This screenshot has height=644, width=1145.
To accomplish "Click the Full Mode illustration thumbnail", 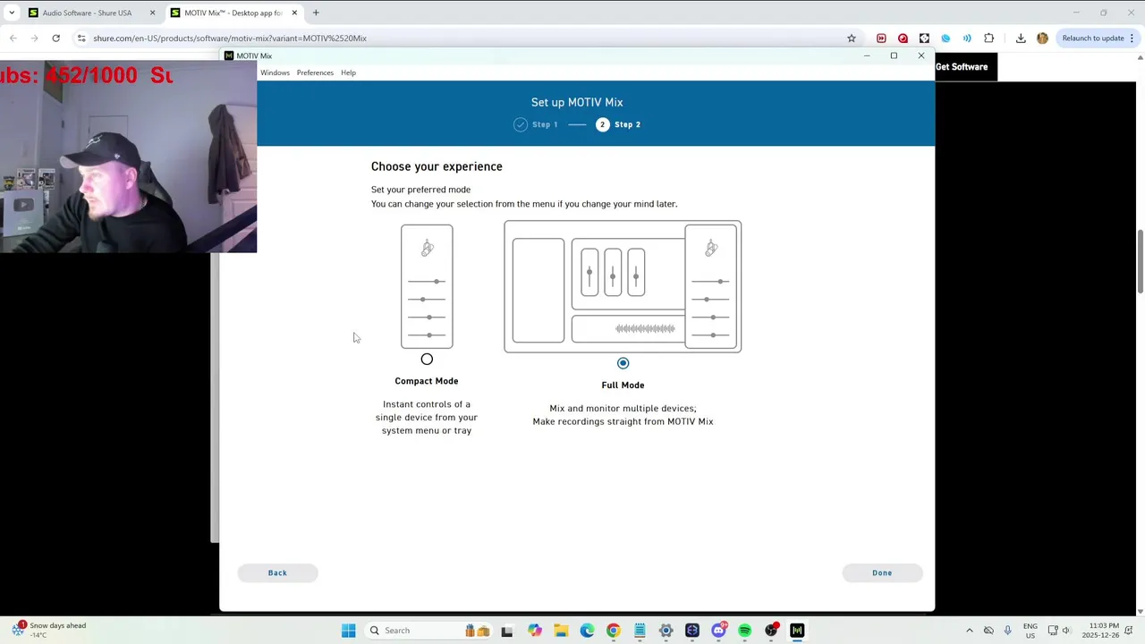I will (x=623, y=286).
